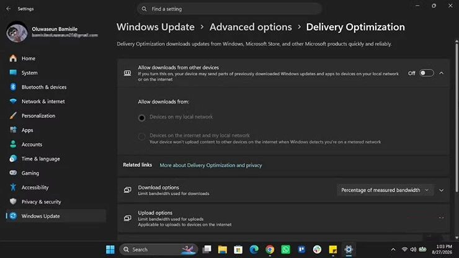Image resolution: width=459 pixels, height=258 pixels.
Task: Expand the Download options section
Action: (x=442, y=190)
